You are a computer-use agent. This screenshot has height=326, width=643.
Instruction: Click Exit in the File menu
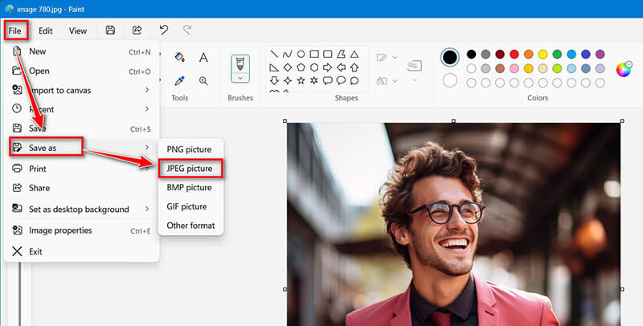pyautogui.click(x=35, y=251)
